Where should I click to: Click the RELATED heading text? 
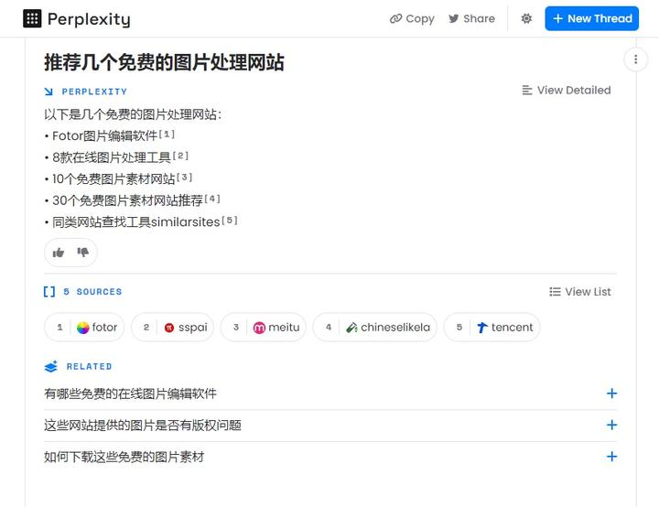pos(89,366)
